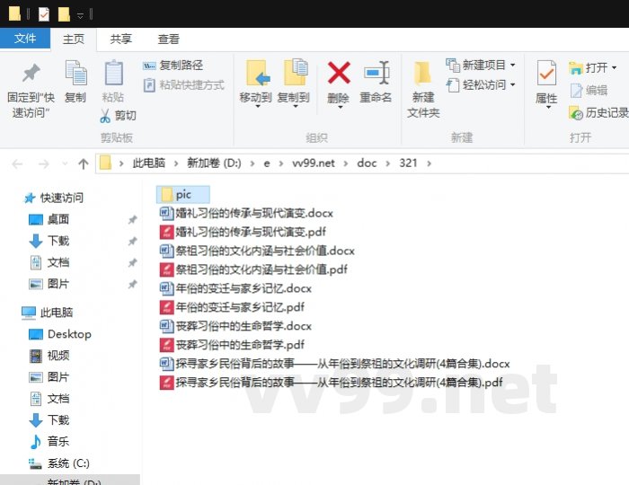The width and height of the screenshot is (629, 485).
Task: Open the New item (新建项目) dropdown
Action: [x=481, y=65]
